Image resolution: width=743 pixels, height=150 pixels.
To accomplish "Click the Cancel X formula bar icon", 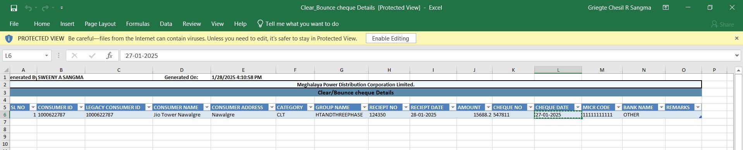I will pos(75,56).
